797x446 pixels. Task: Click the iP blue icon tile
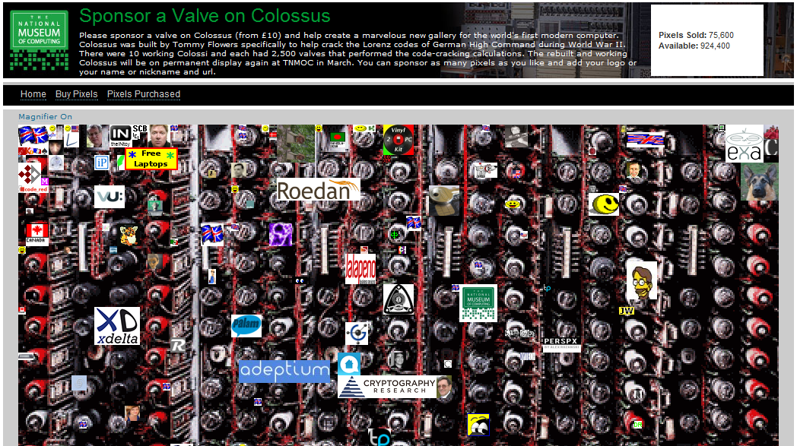[x=102, y=163]
